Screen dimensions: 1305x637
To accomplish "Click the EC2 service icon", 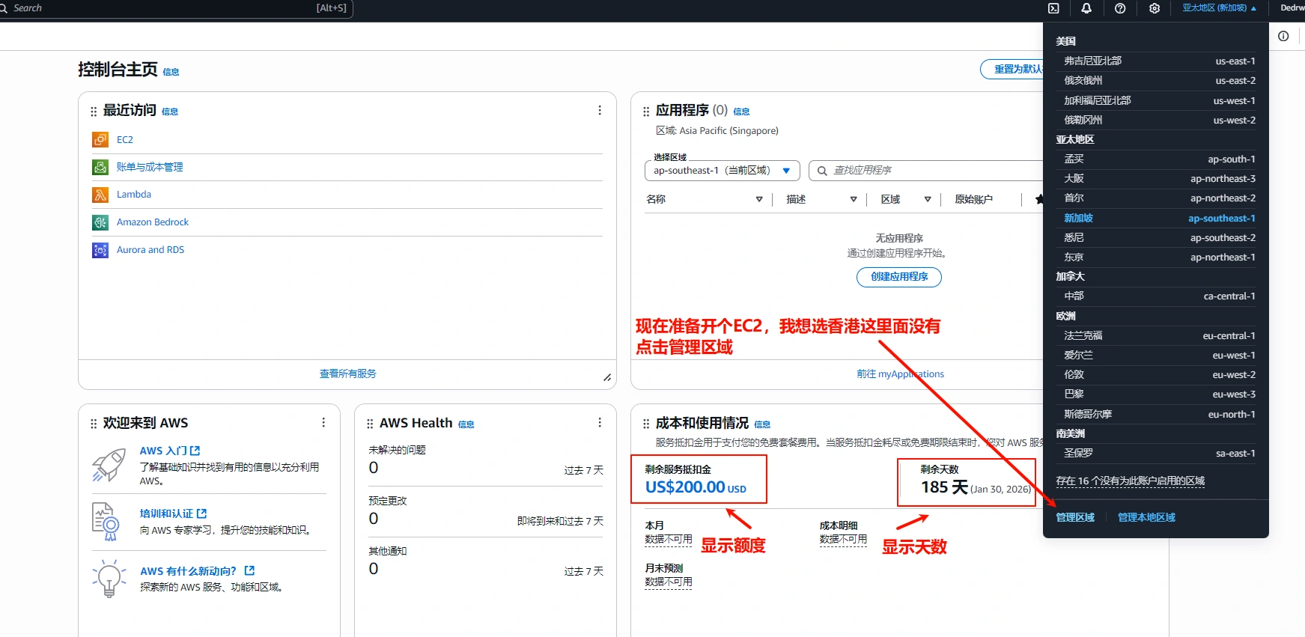I will pos(100,140).
